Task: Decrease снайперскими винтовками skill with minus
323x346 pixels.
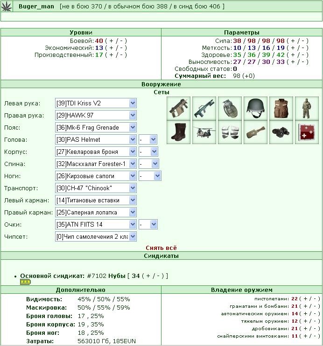Action: [315, 336]
